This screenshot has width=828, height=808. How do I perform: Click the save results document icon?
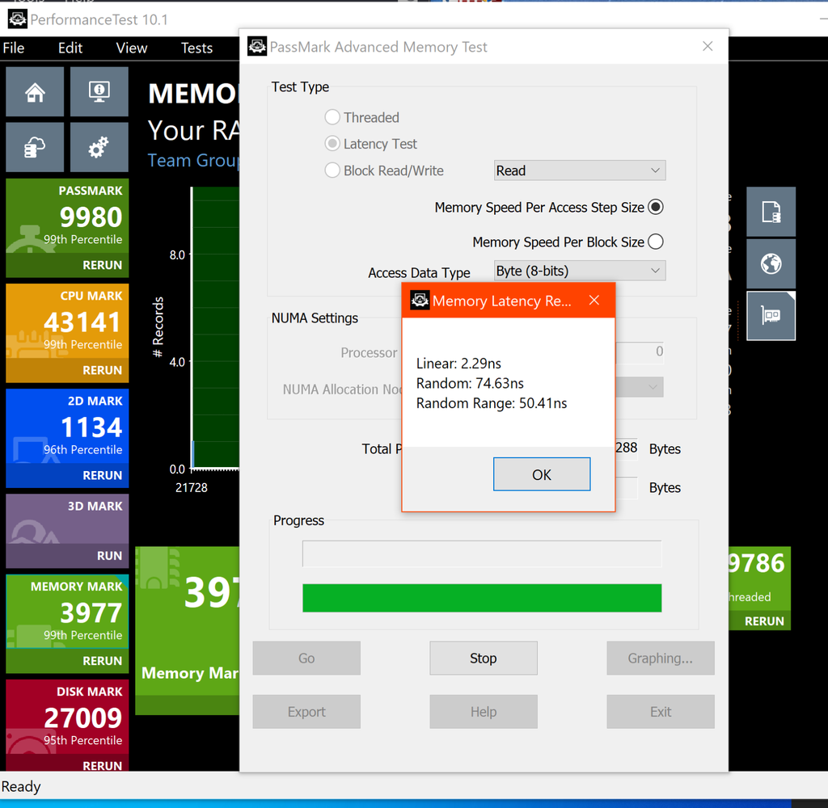click(x=771, y=212)
